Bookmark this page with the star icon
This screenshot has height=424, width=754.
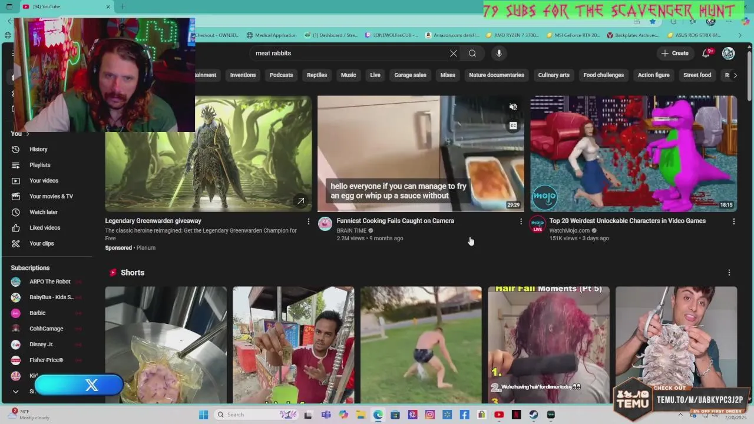[x=653, y=21]
